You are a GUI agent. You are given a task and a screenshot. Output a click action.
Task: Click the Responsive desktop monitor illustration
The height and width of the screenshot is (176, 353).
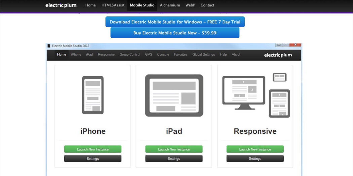point(244,93)
